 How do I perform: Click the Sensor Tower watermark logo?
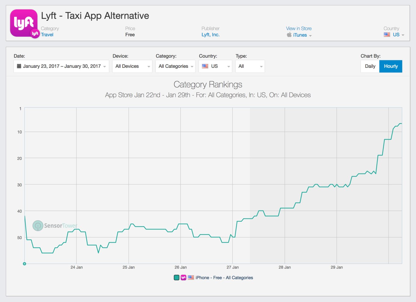(x=38, y=226)
